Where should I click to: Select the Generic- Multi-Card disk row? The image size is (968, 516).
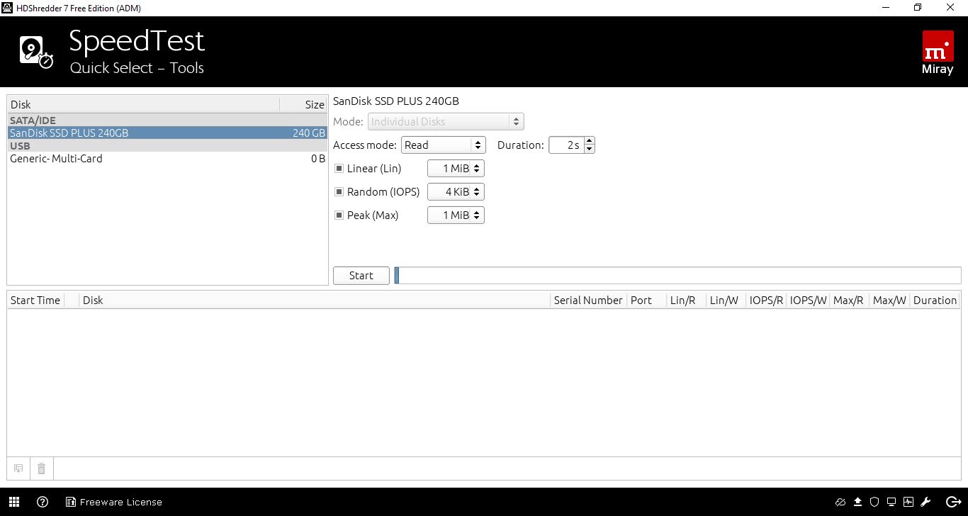167,159
